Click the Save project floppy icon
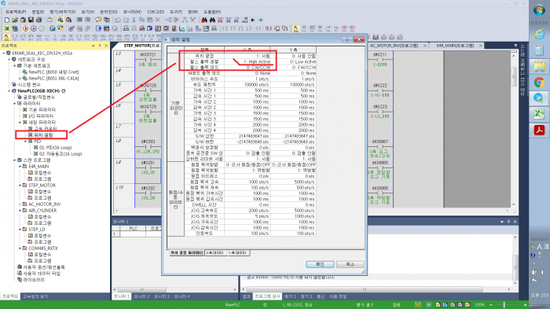Viewport: 550px width, 309px height. tap(31, 20)
